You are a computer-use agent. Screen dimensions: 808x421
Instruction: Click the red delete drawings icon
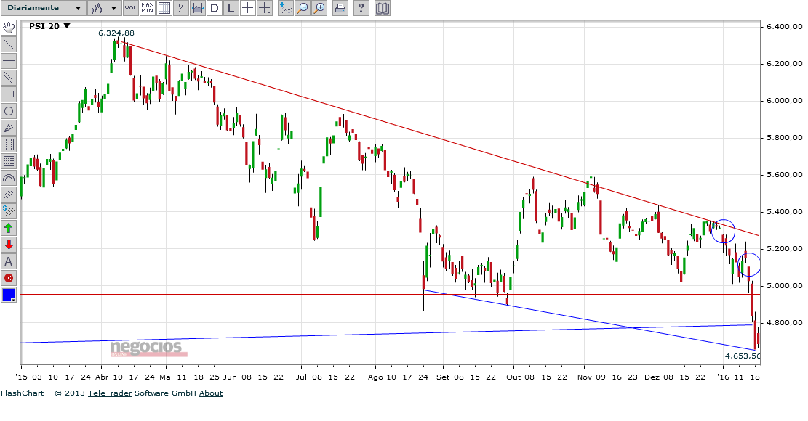pos(8,278)
